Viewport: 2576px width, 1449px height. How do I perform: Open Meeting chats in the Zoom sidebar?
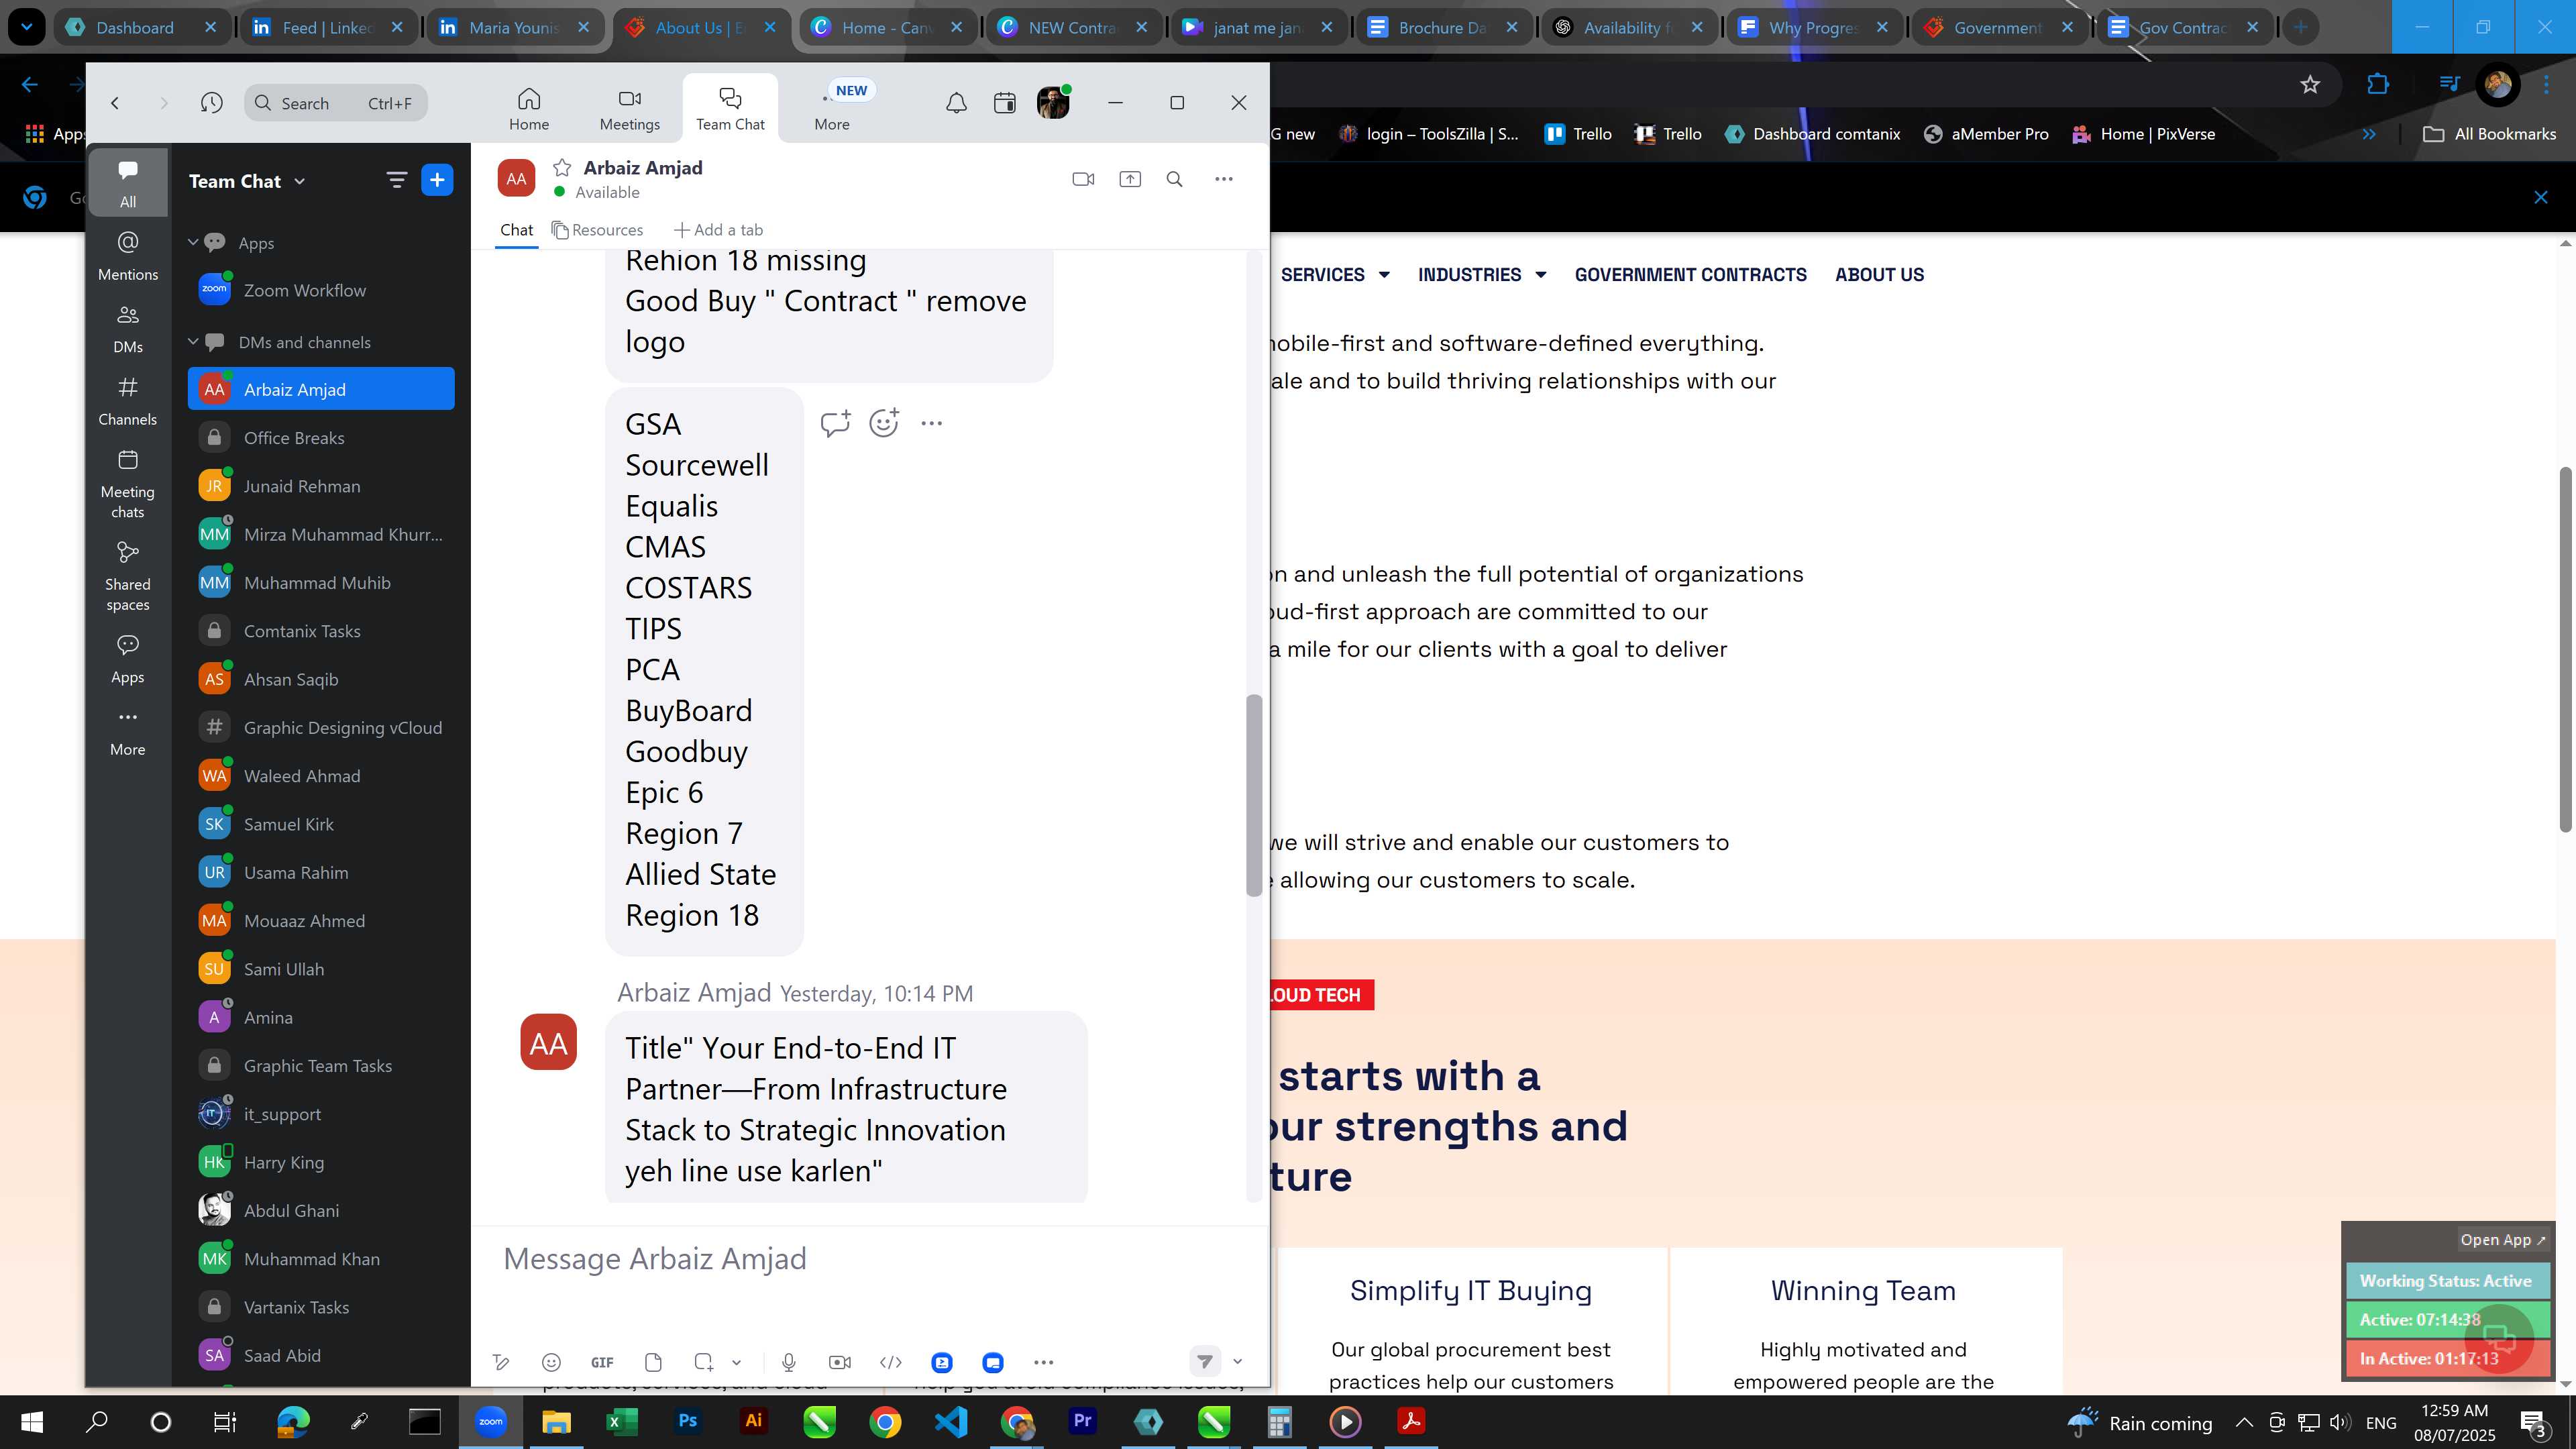(128, 484)
